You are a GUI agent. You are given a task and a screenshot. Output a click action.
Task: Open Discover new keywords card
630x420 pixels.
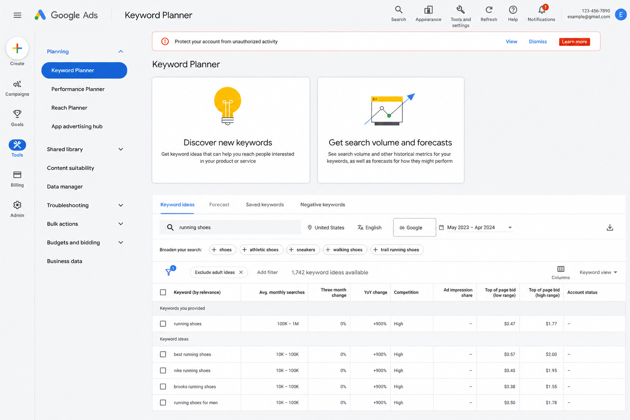[231, 130]
